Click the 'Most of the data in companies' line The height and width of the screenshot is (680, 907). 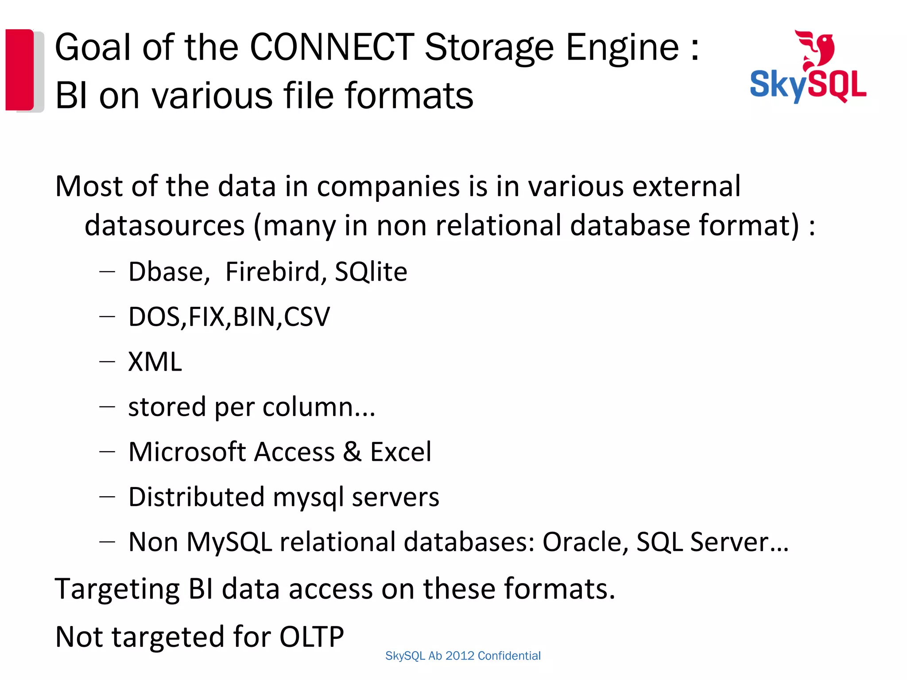click(397, 186)
